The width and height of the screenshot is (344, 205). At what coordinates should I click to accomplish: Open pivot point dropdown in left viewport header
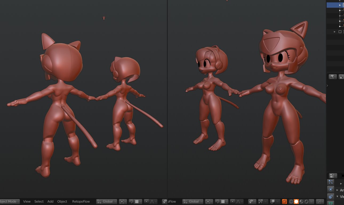(x=123, y=202)
